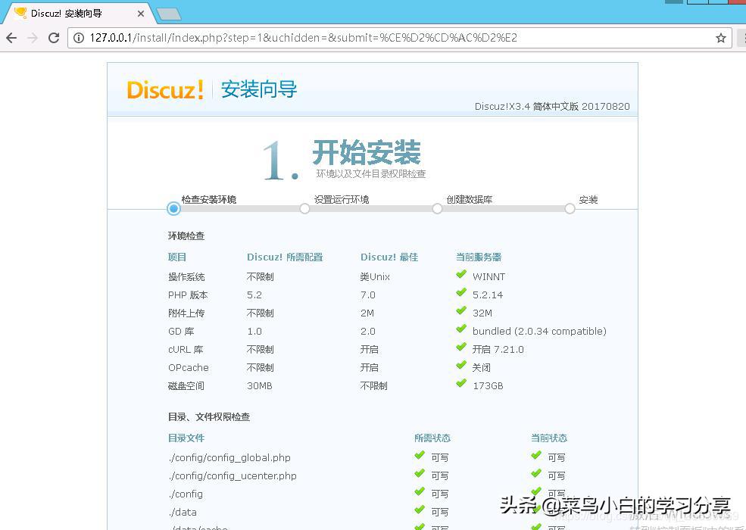746x530 pixels.
Task: Click the Discuz! logo in the page header
Action: (x=165, y=90)
